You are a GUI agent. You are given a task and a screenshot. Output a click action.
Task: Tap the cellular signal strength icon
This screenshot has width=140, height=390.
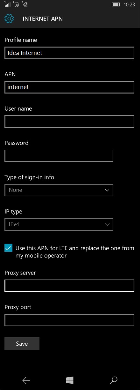tap(8, 4)
